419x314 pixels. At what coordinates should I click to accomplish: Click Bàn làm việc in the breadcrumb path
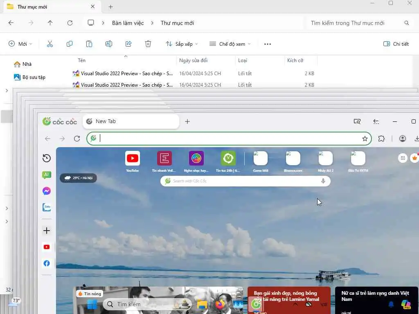tap(128, 23)
